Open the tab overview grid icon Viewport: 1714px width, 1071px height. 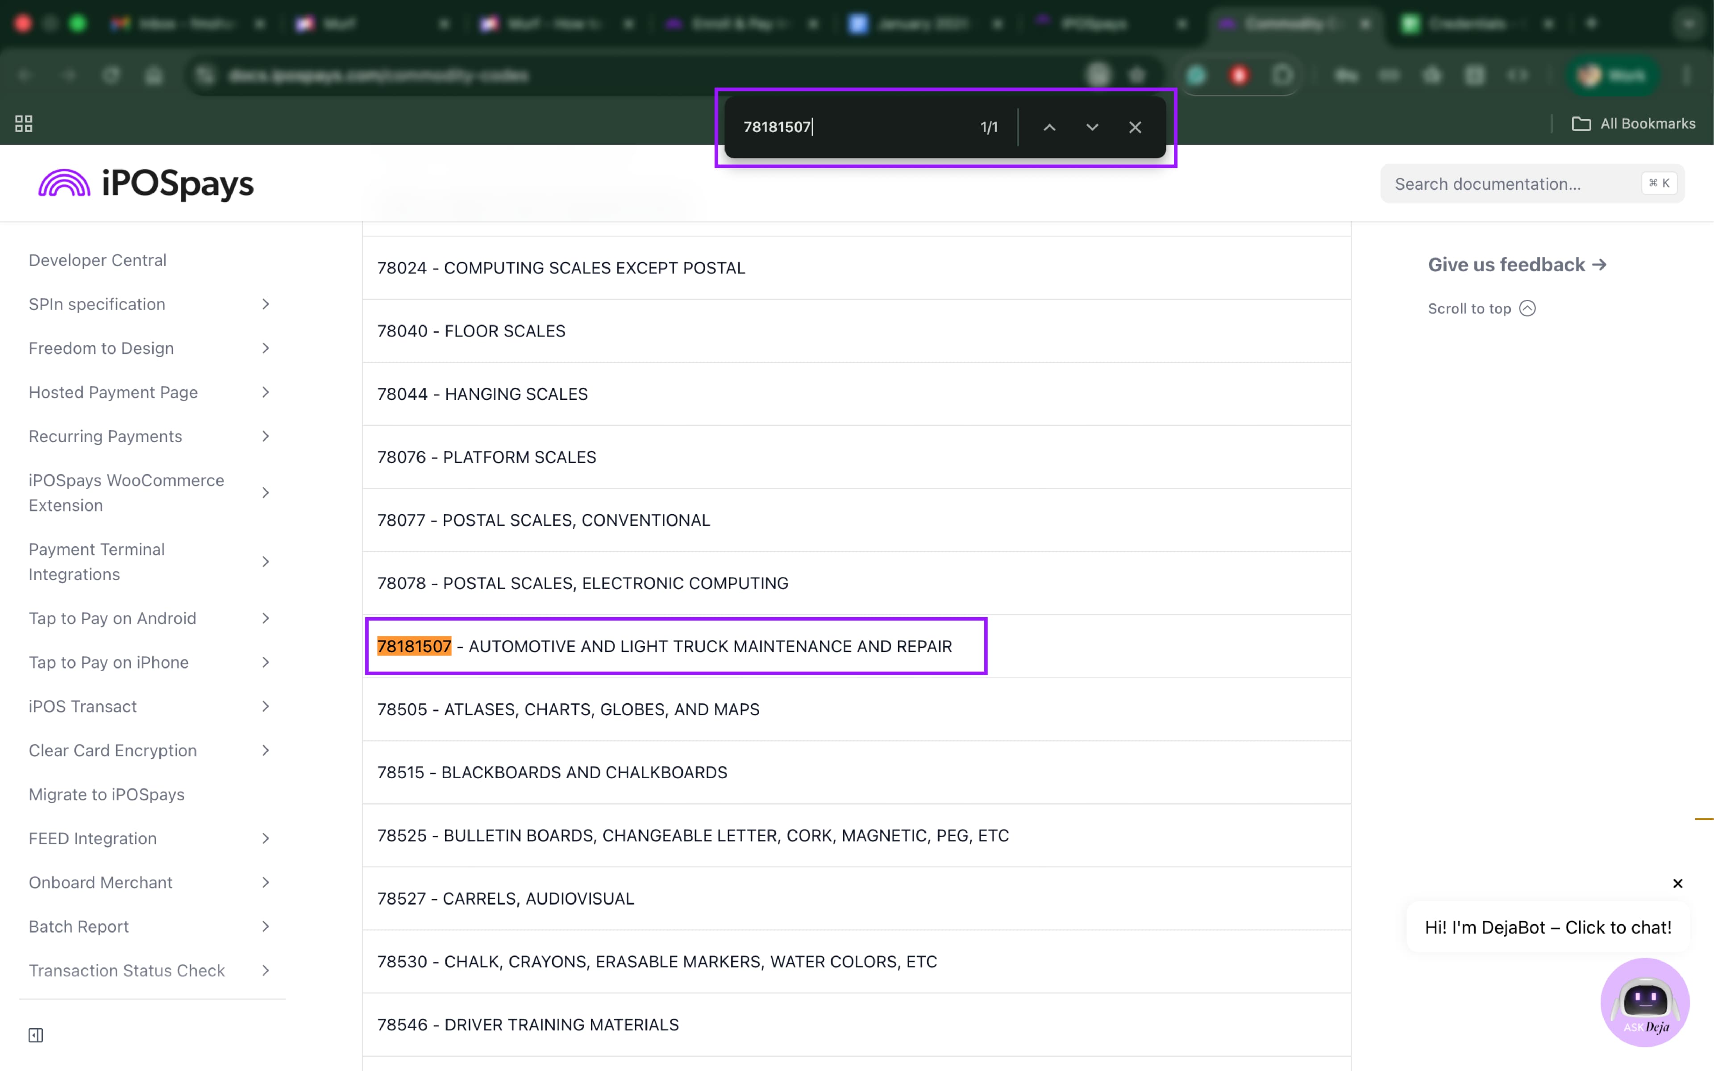coord(23,123)
